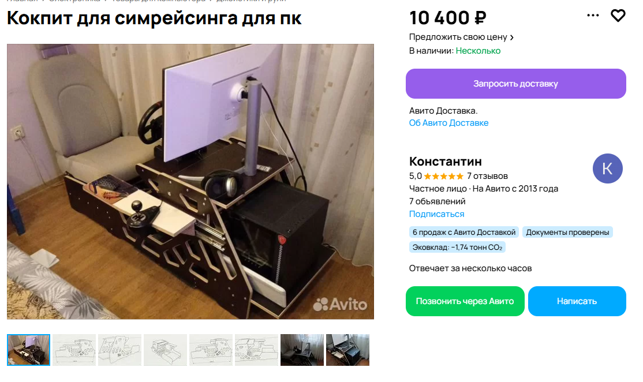The height and width of the screenshot is (382, 643).
Task: Click the Документы проверены badge
Action: tap(567, 233)
